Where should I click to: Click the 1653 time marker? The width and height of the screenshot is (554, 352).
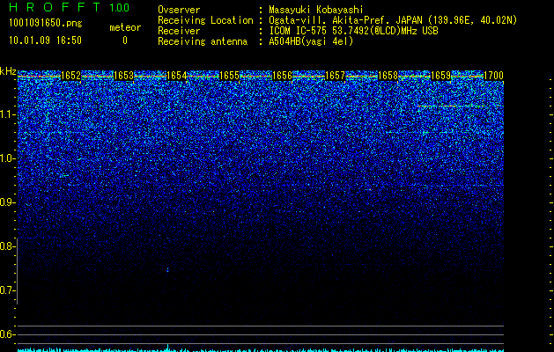(123, 76)
